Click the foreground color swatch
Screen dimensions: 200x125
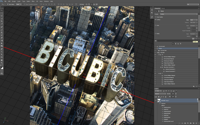coord(1,67)
